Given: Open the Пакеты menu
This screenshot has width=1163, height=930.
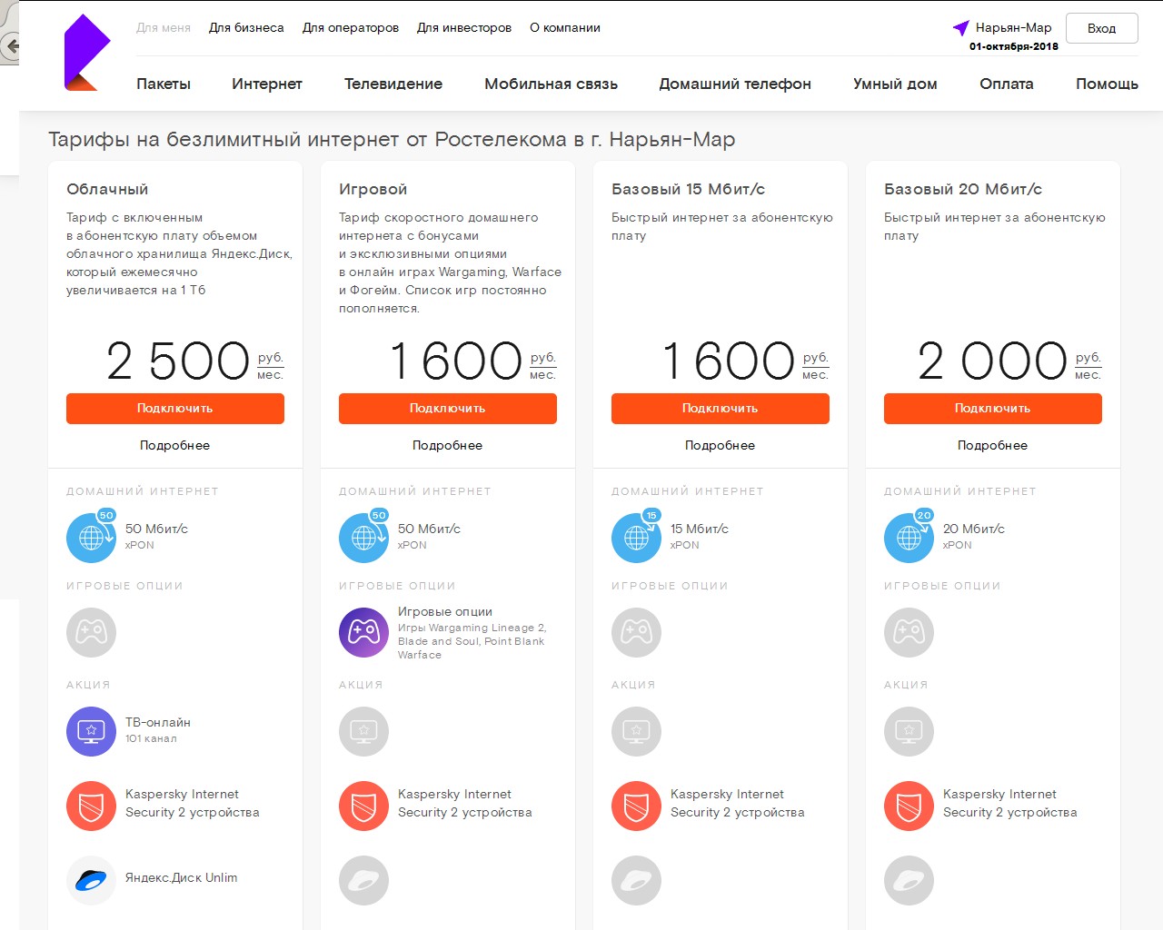Looking at the screenshot, I should [164, 84].
